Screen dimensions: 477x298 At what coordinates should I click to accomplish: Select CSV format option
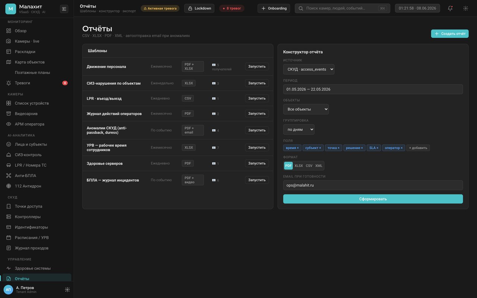tap(309, 166)
